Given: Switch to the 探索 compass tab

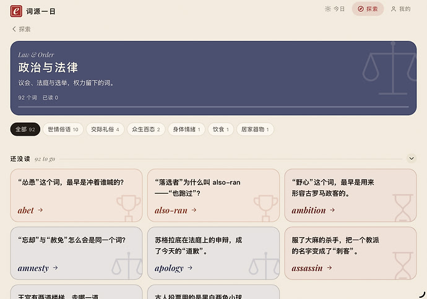Looking at the screenshot, I should [x=368, y=9].
